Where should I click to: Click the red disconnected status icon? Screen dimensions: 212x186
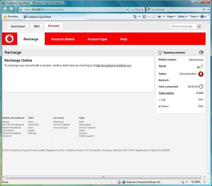click(x=201, y=74)
